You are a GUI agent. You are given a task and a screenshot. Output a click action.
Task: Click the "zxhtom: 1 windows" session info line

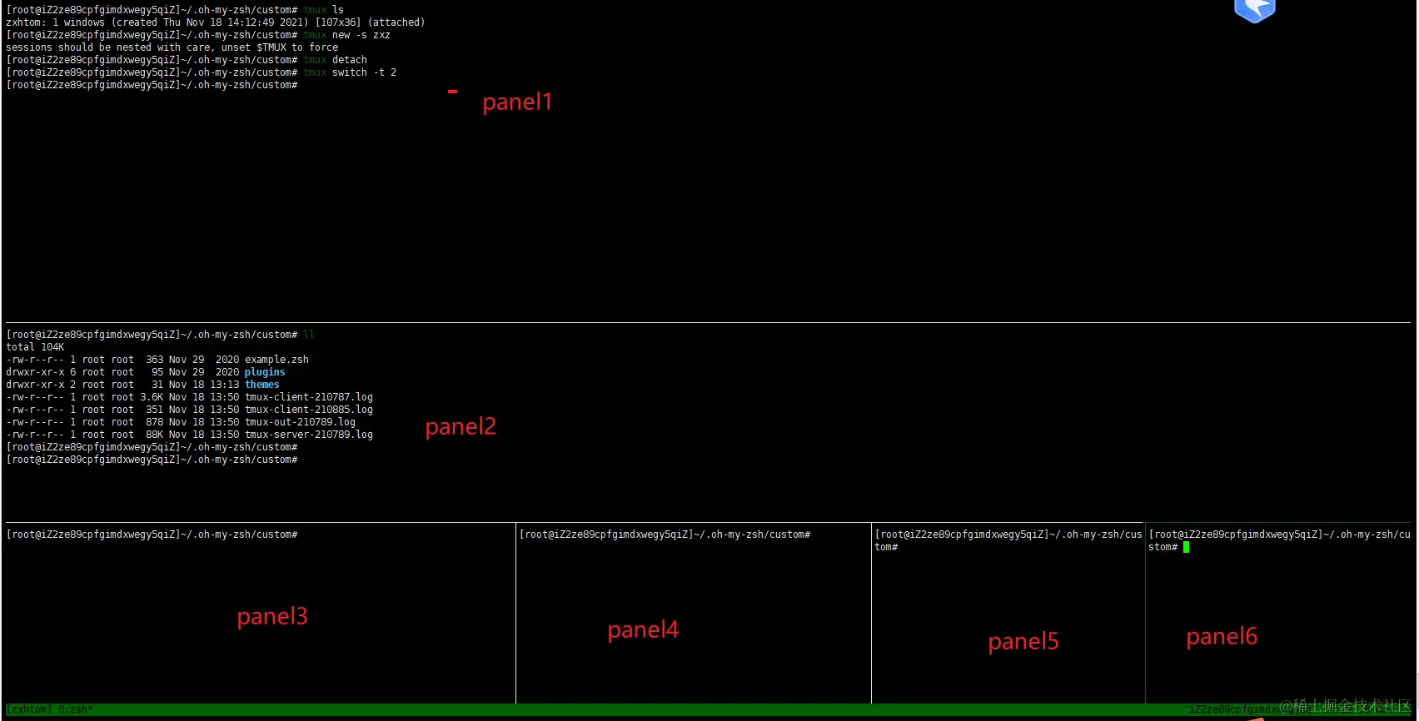pos(216,22)
